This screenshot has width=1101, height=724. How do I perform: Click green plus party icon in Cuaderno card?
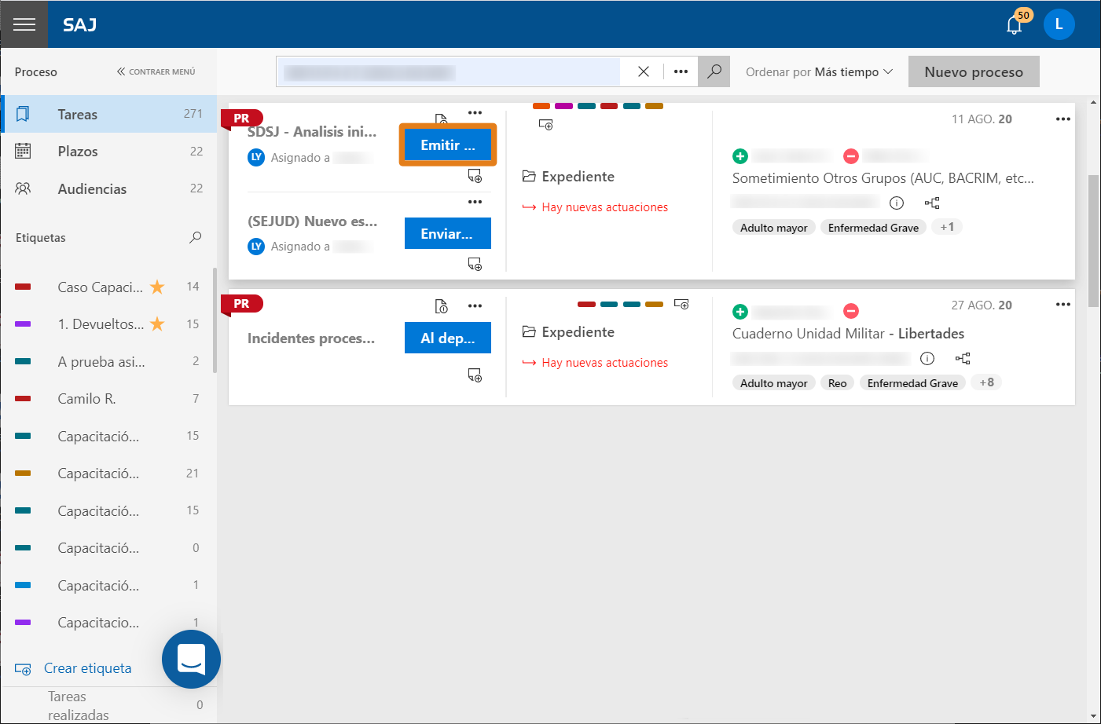coord(740,311)
